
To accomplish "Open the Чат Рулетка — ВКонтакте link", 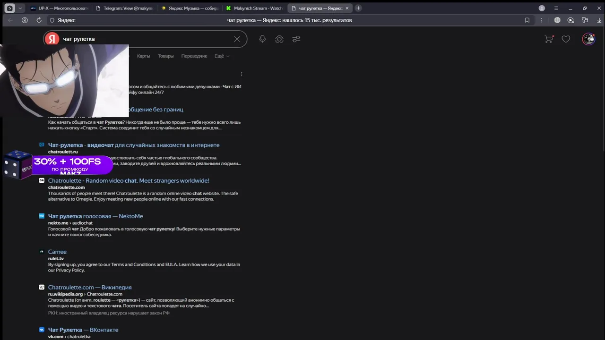I will (x=83, y=330).
